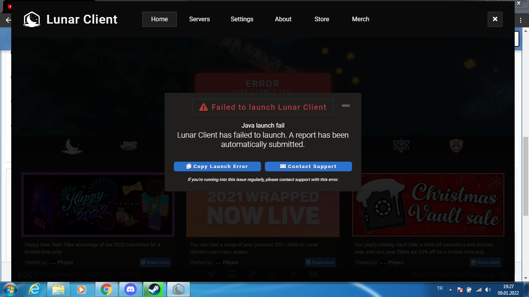The height and width of the screenshot is (297, 529).
Task: Click the red ERROR launch button behind the dialog
Action: click(263, 83)
